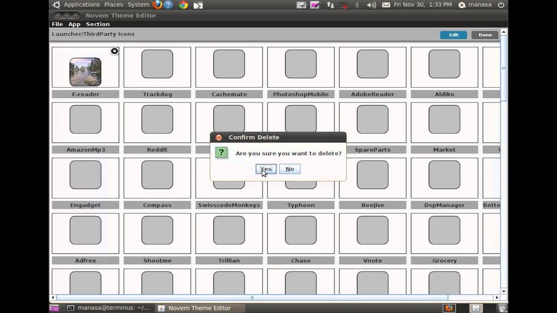
Task: Select the Grocery placeholder icon
Action: click(x=444, y=230)
